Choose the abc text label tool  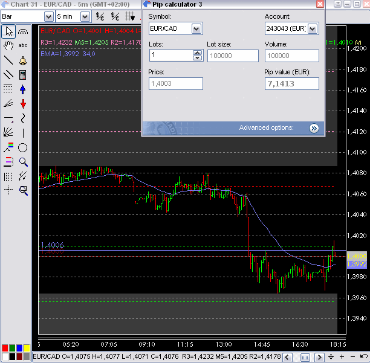point(23,45)
